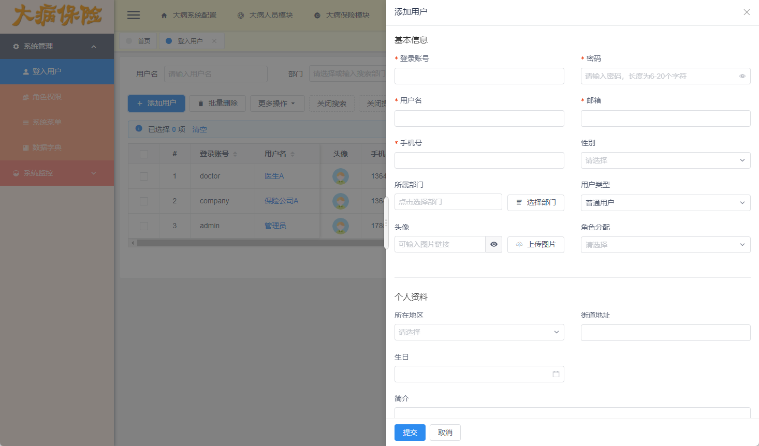The width and height of the screenshot is (759, 446).
Task: Open the 性别 dropdown
Action: 665,160
